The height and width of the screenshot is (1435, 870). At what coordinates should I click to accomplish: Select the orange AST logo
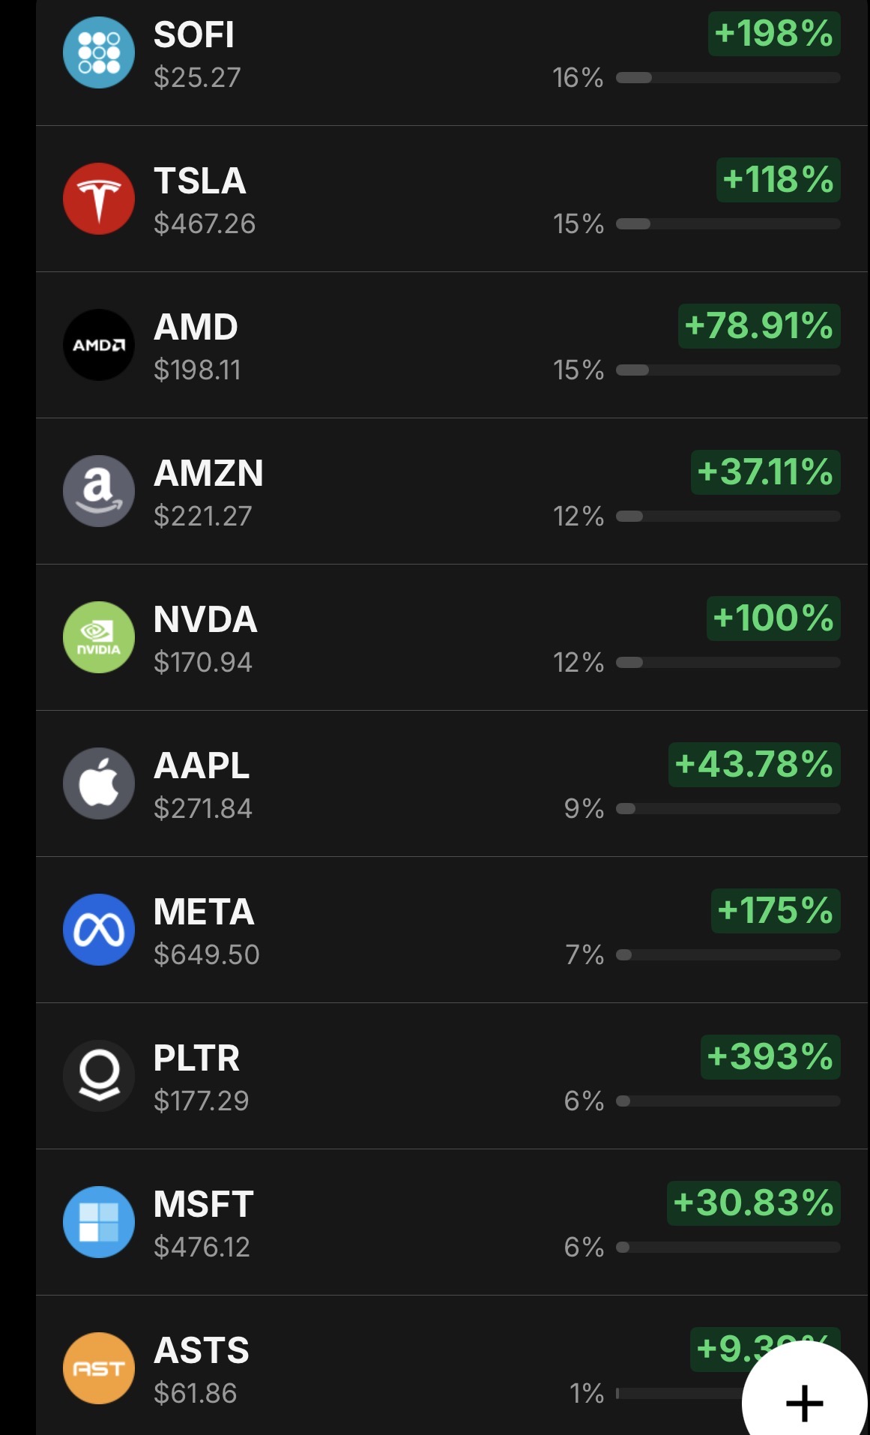99,1368
